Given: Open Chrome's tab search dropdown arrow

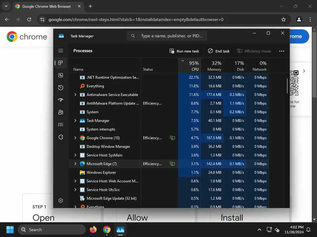Looking at the screenshot, I should pos(6,6).
